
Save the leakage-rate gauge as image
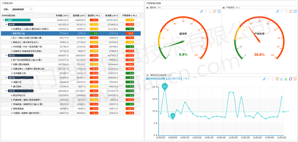(219, 11)
